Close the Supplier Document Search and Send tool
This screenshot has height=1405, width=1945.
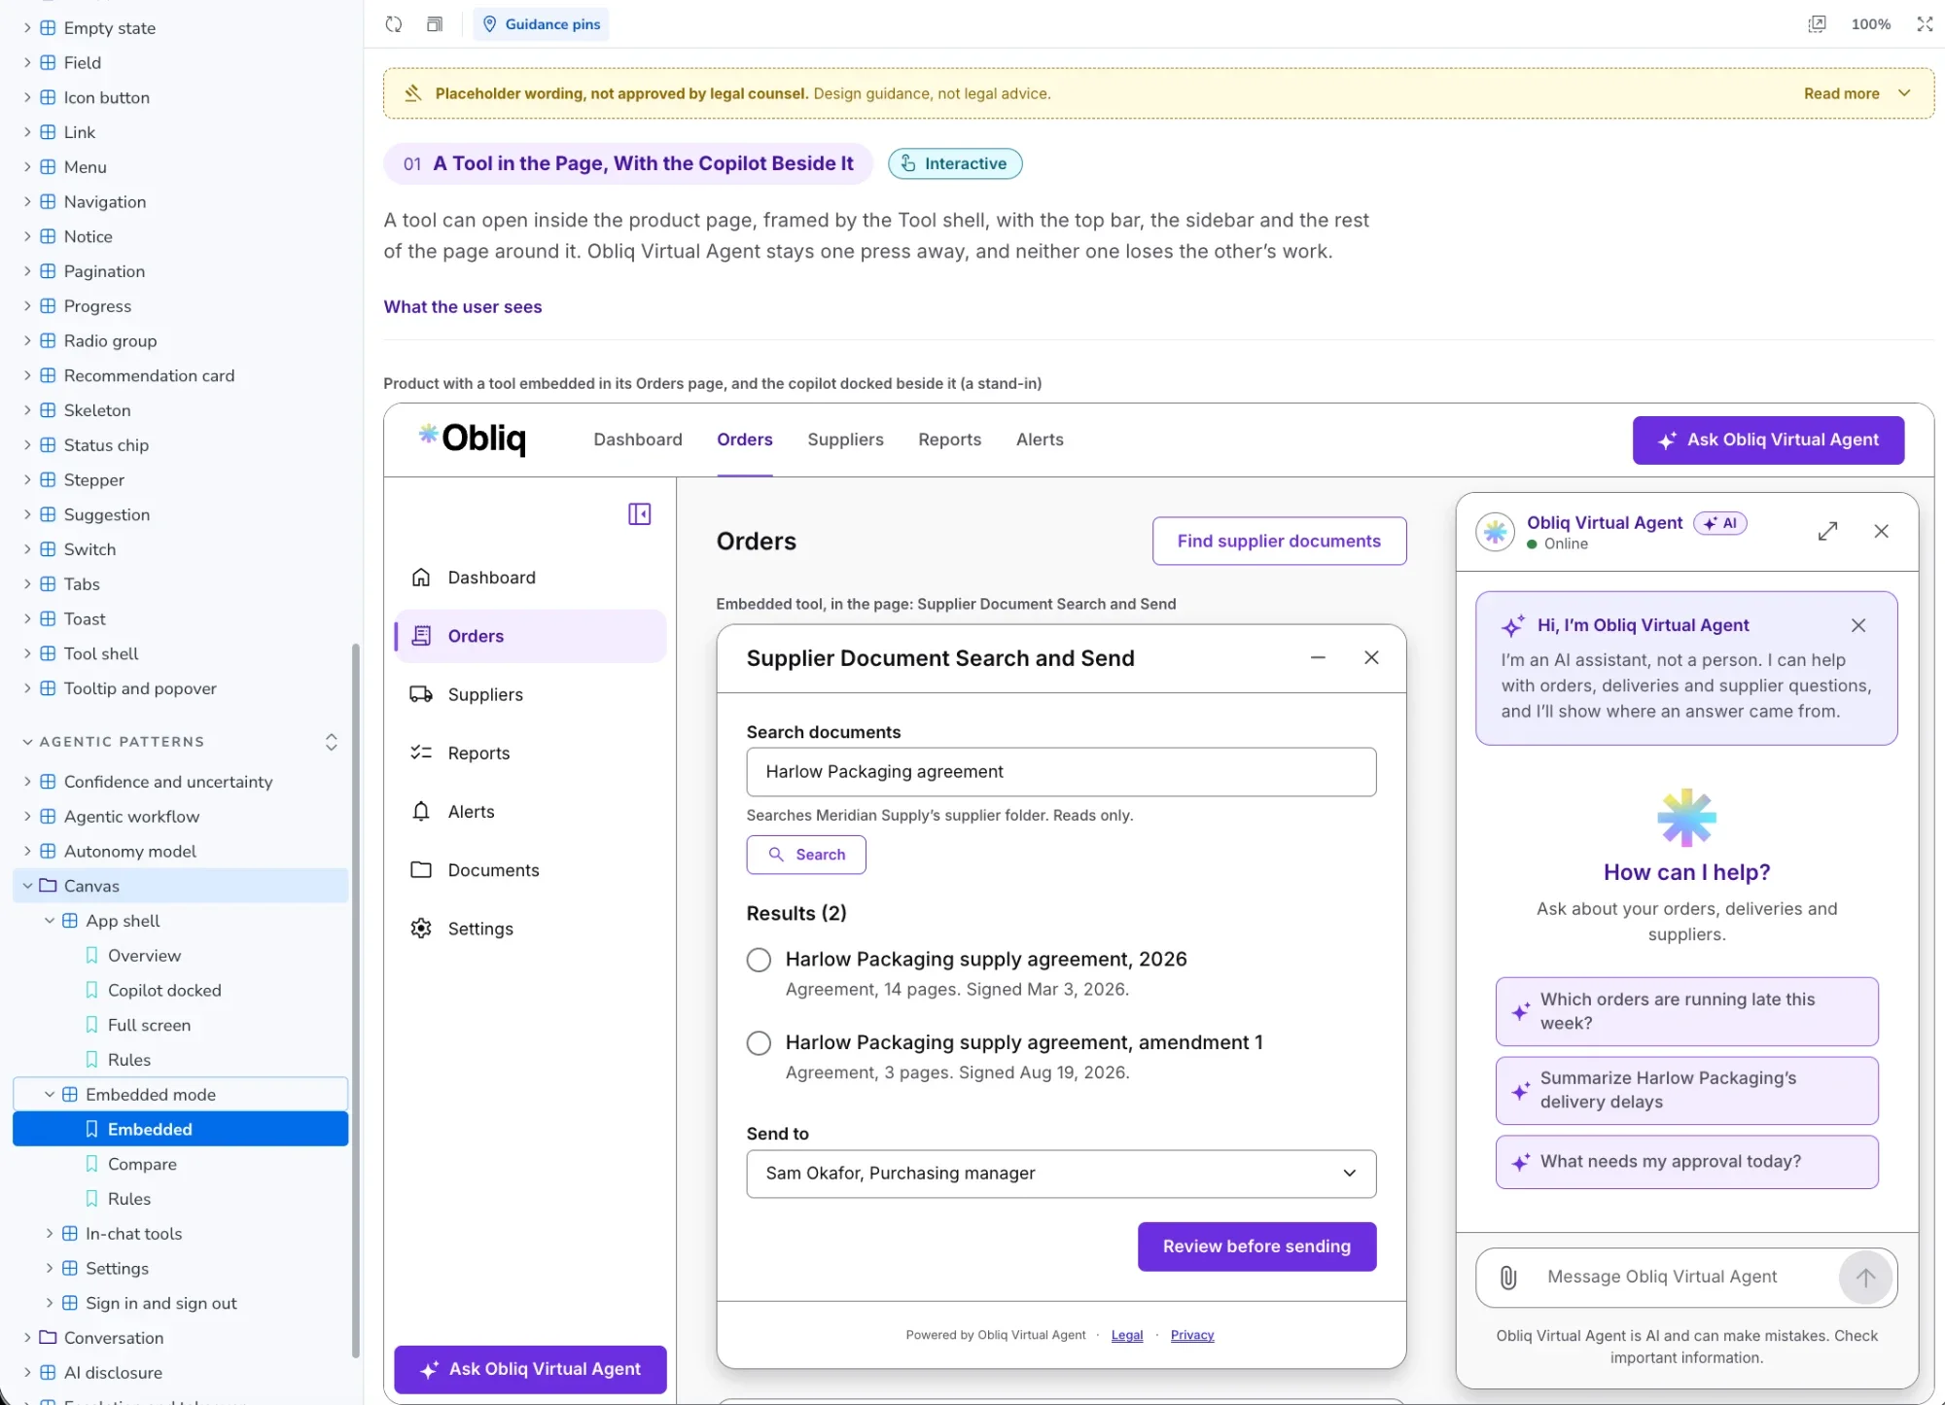click(x=1371, y=658)
